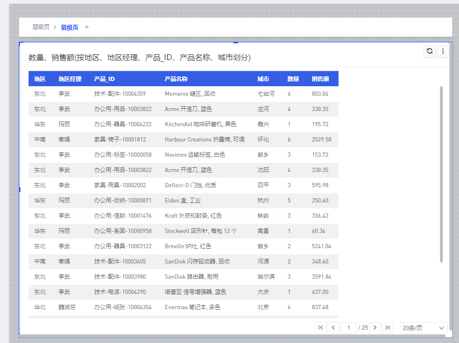The image size is (459, 343).
Task: Click product ID 家具-用具-10002002
Action: click(120, 185)
